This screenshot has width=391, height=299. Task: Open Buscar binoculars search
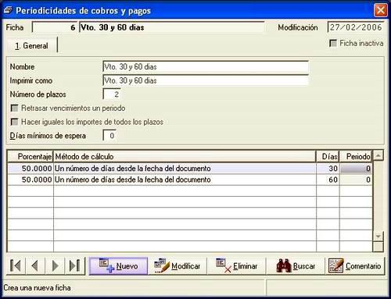point(296,266)
